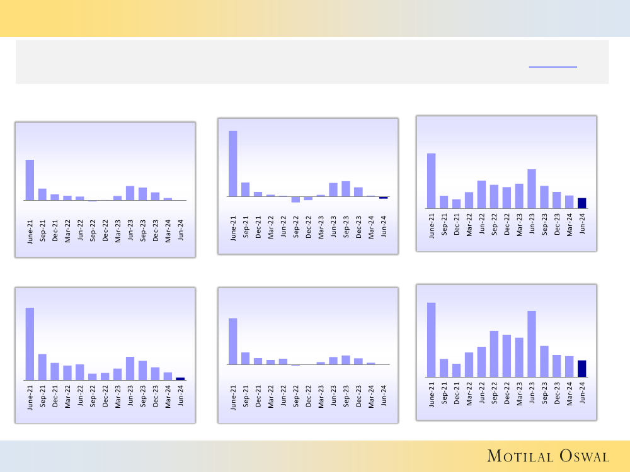Select the June-21 bar in top-left chart
630x472 pixels.
tap(30, 180)
